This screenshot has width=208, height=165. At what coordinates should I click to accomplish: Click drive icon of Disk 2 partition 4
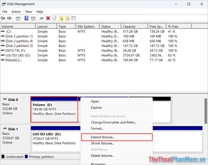point(3,41)
